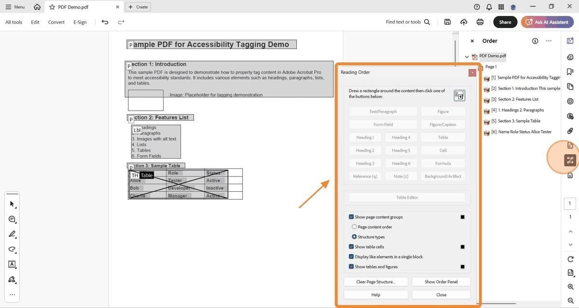
Task: Select the highlighted Reading Order tool icon
Action: tap(570, 160)
